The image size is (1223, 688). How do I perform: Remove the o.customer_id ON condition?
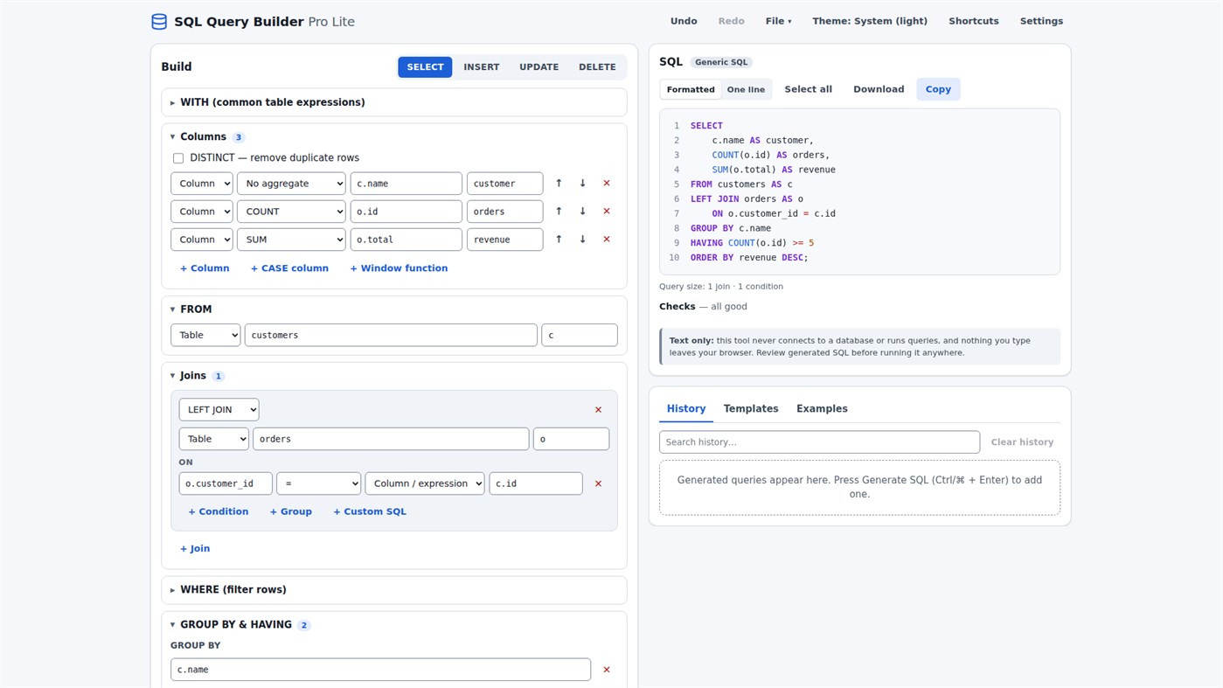pos(599,483)
